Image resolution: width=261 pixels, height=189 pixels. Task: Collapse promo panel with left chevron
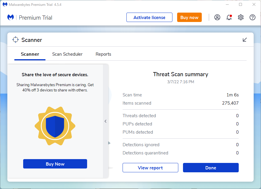click(106, 121)
